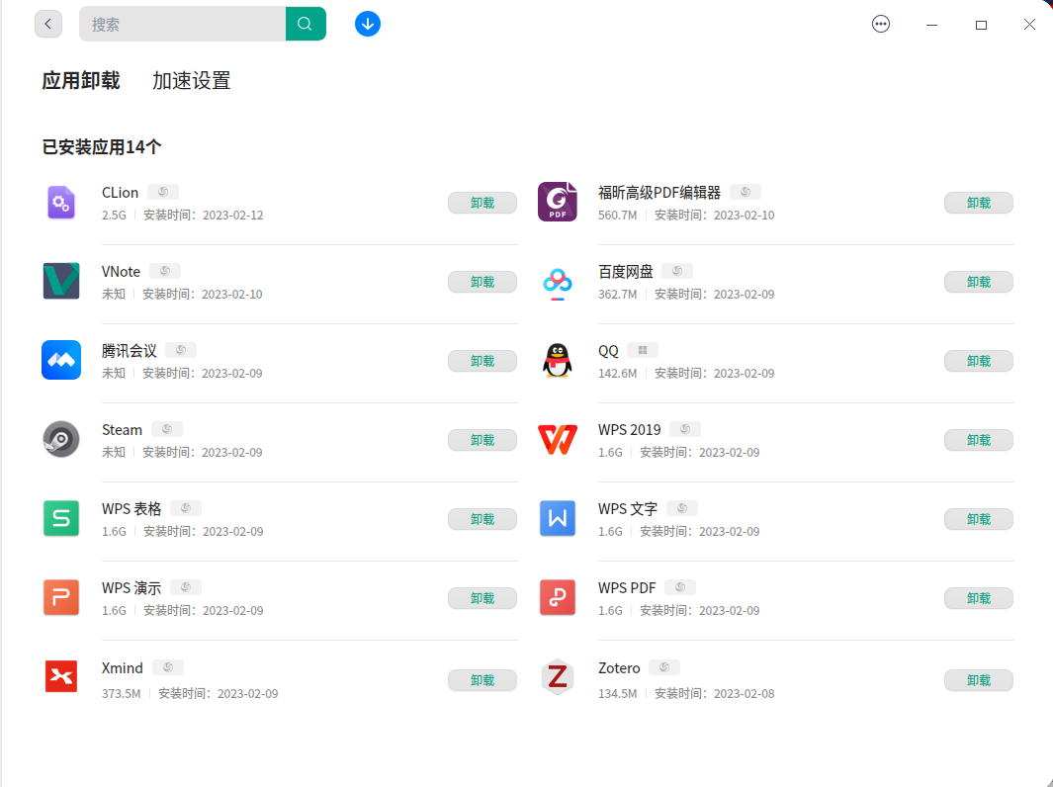The image size is (1053, 787).
Task: Click the Steam app icon
Action: 61,439
